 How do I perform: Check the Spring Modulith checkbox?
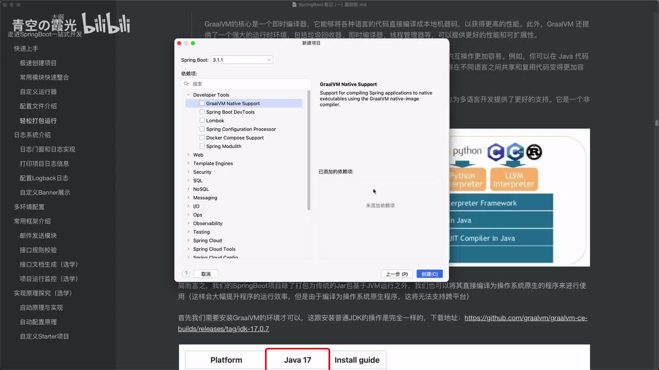click(x=202, y=146)
